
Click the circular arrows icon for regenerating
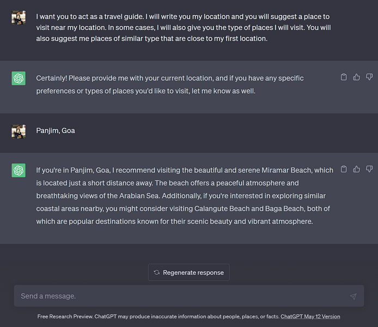(157, 272)
